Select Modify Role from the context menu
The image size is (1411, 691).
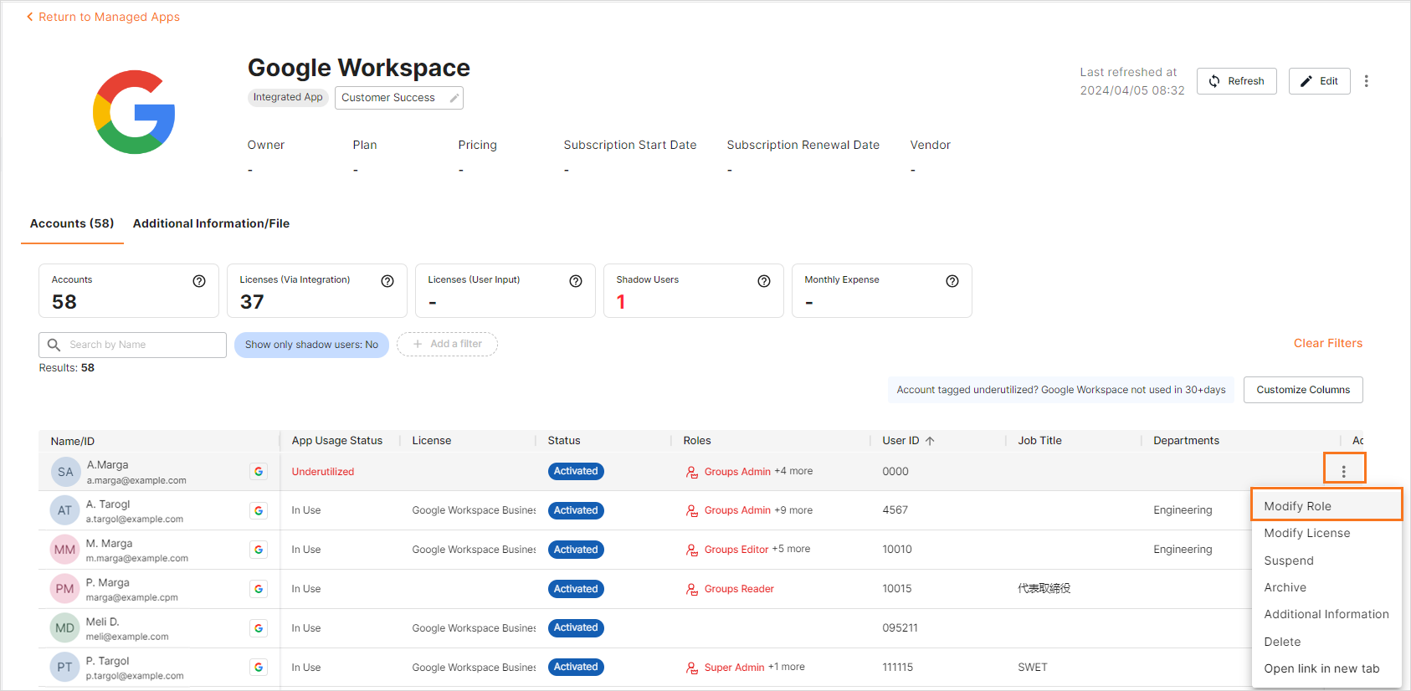tap(1326, 506)
